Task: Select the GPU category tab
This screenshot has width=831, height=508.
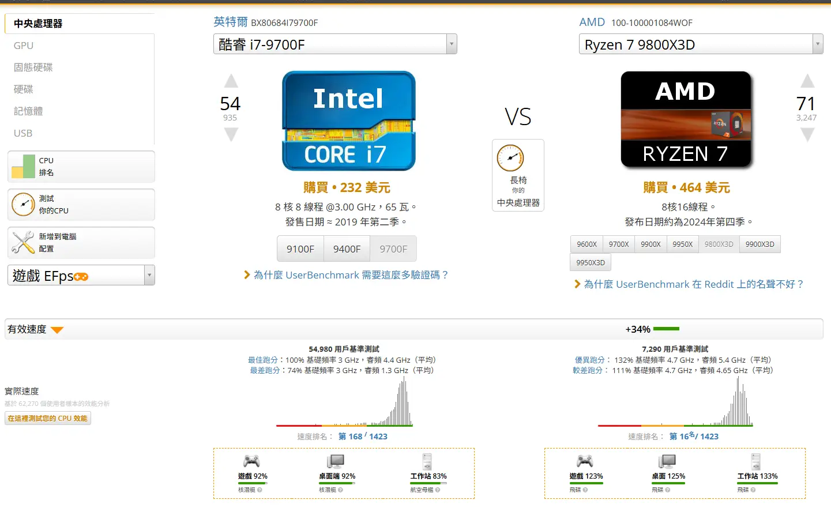Action: [24, 46]
